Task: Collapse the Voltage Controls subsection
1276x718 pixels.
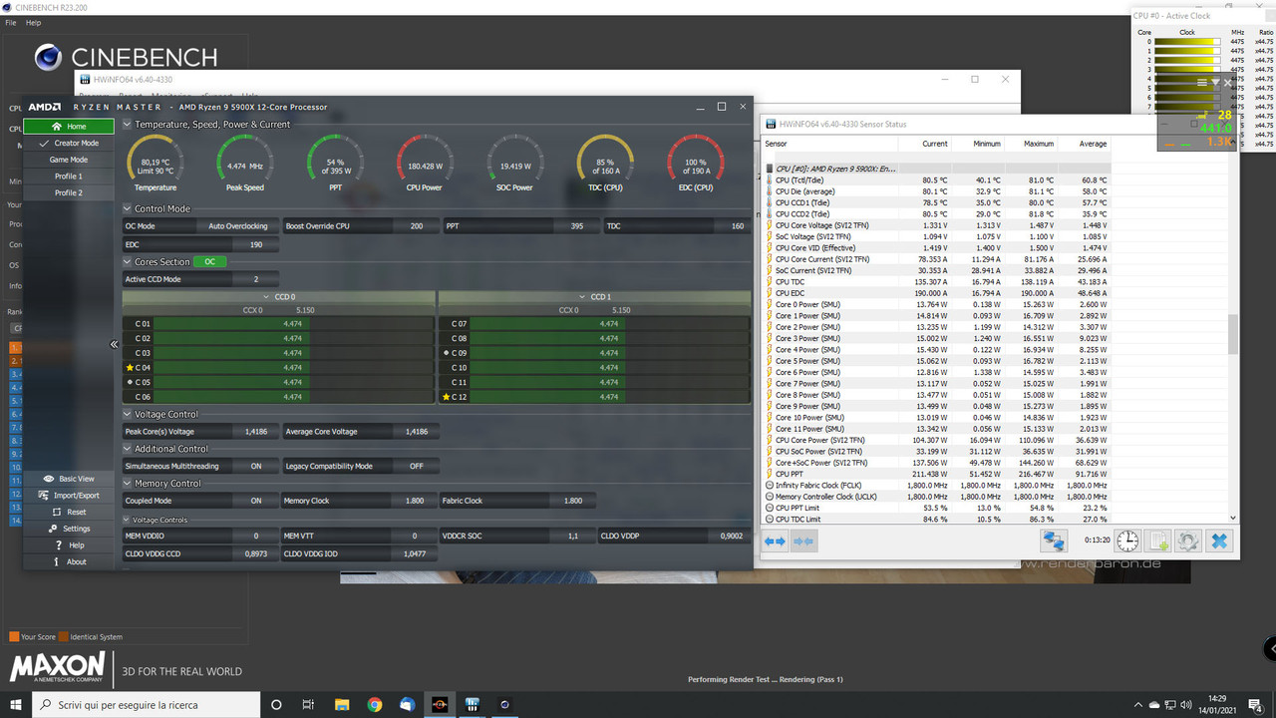Action: click(x=127, y=520)
